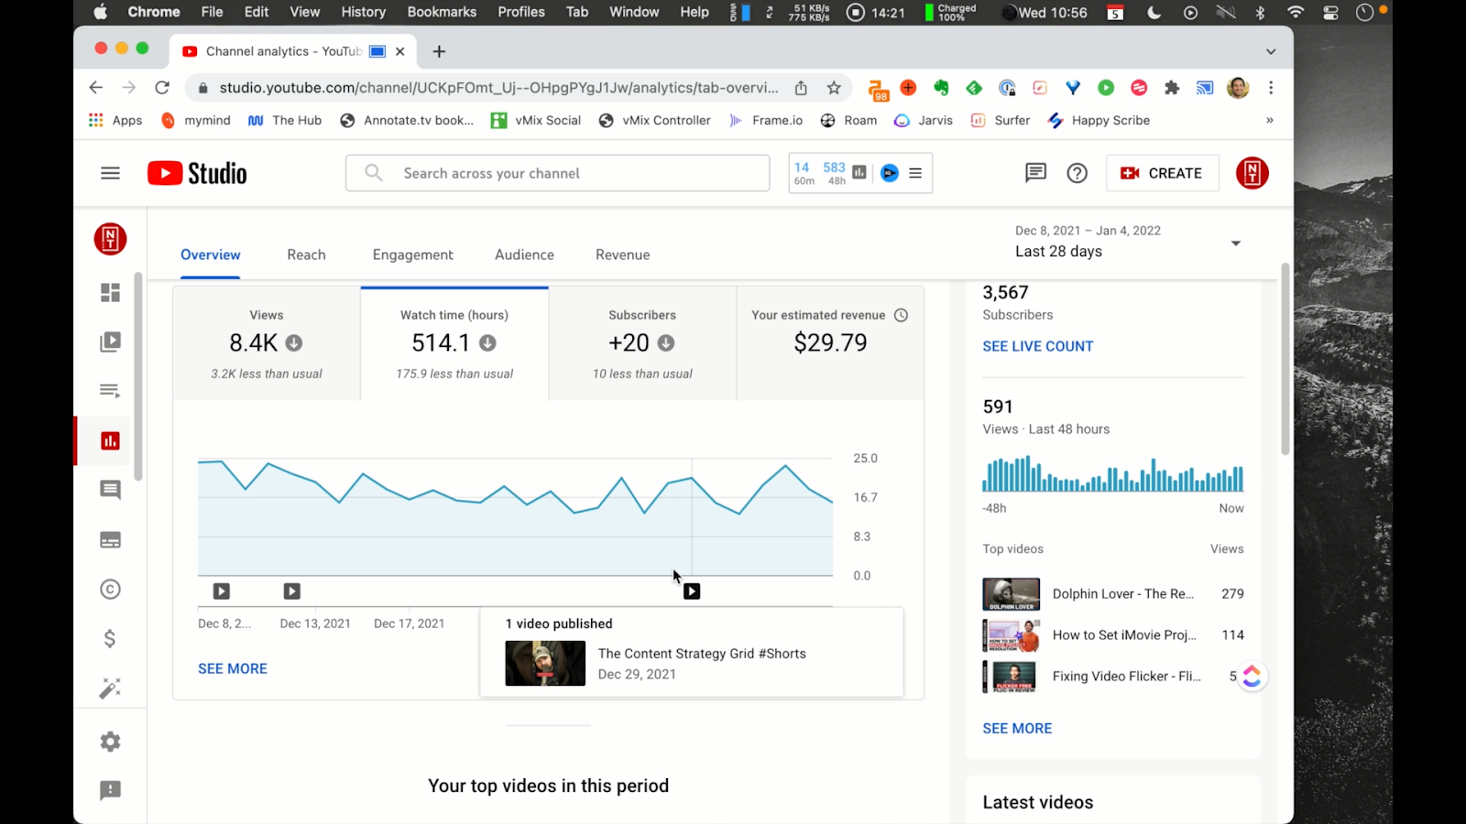Open the stats widget hamburger menu in header
The height and width of the screenshot is (824, 1466).
915,173
